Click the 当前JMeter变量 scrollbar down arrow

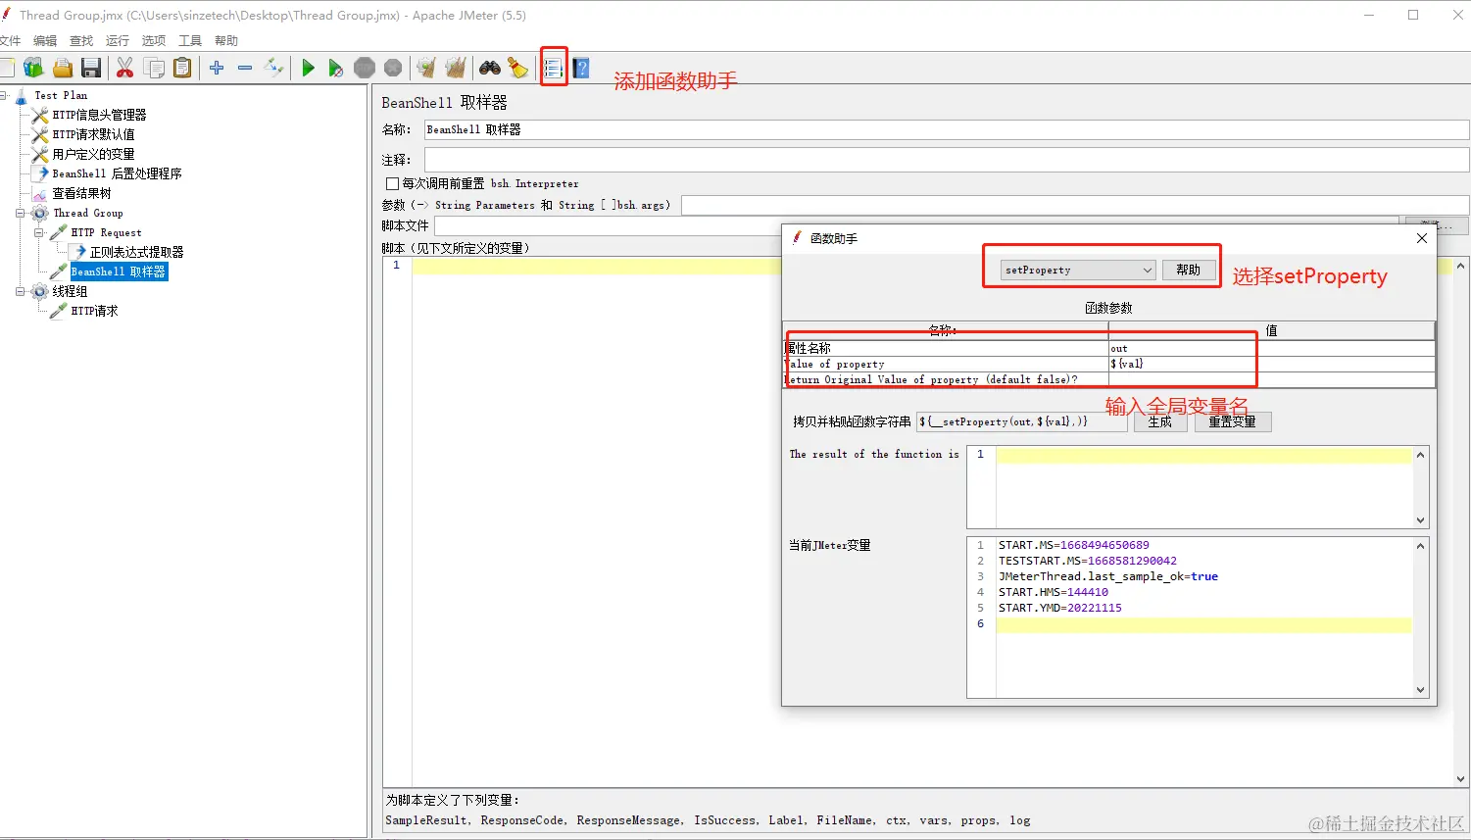coord(1420,689)
